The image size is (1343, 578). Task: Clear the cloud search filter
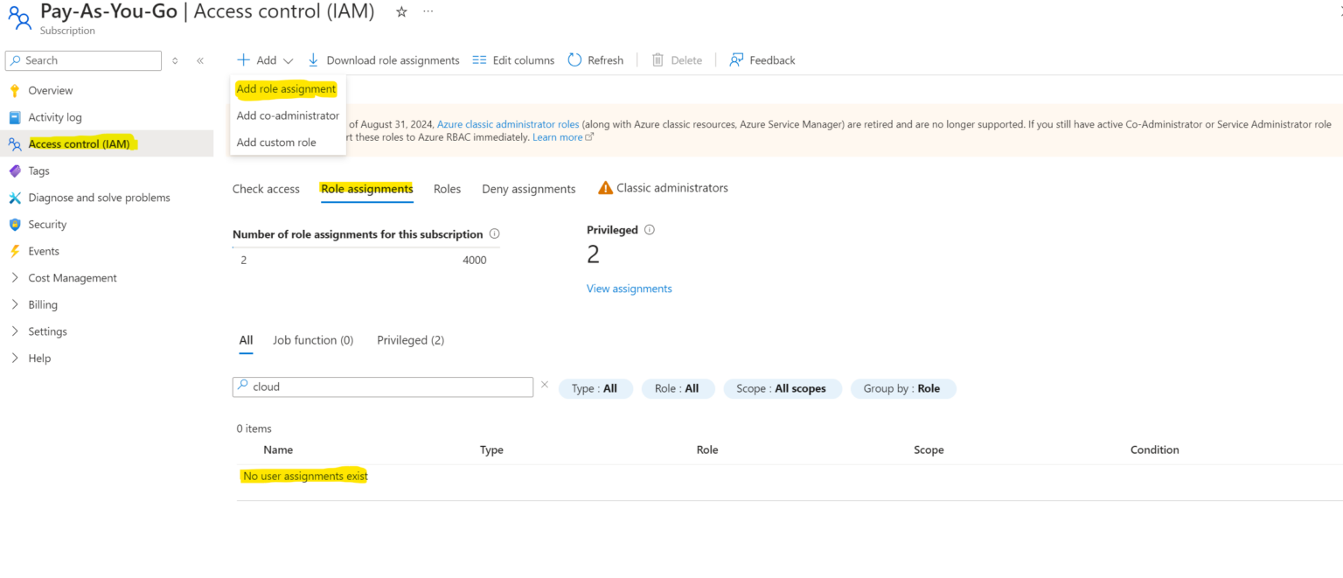545,383
